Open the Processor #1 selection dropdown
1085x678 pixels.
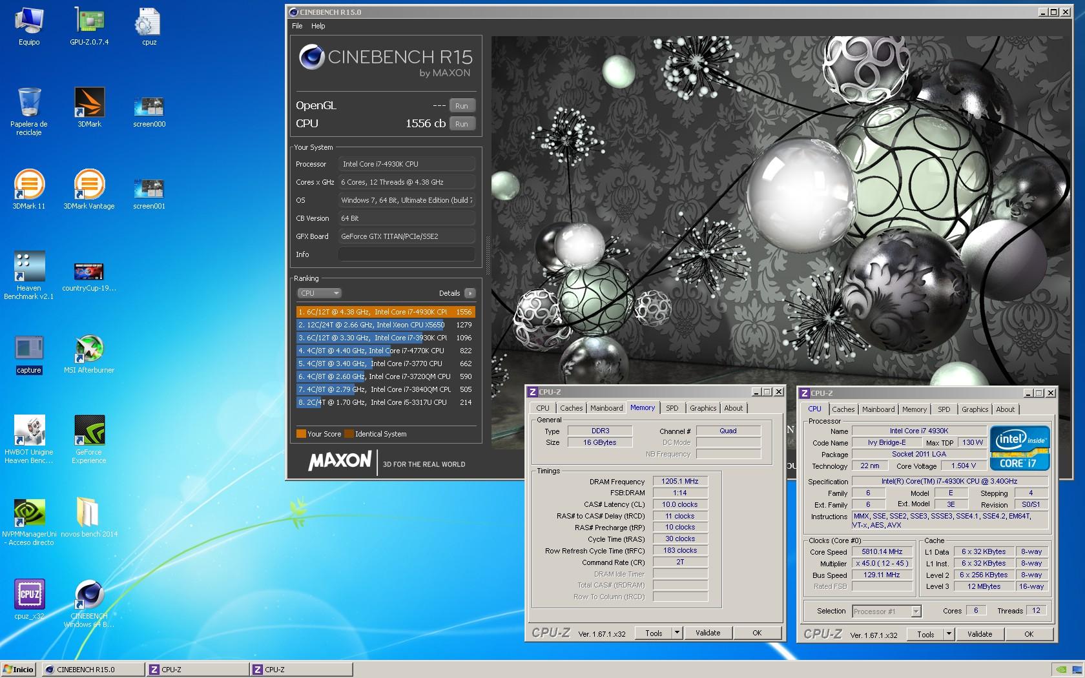tap(886, 611)
